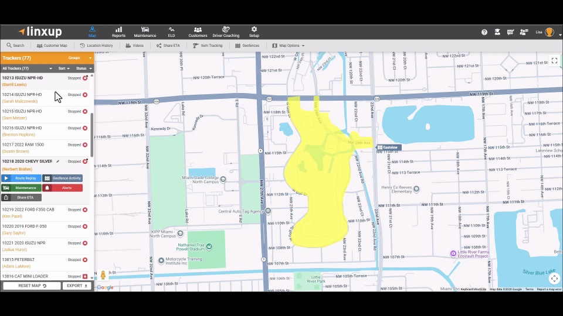Expand the All Trackers (77) dropdown
Screen dimensions: 563x316
(27, 68)
